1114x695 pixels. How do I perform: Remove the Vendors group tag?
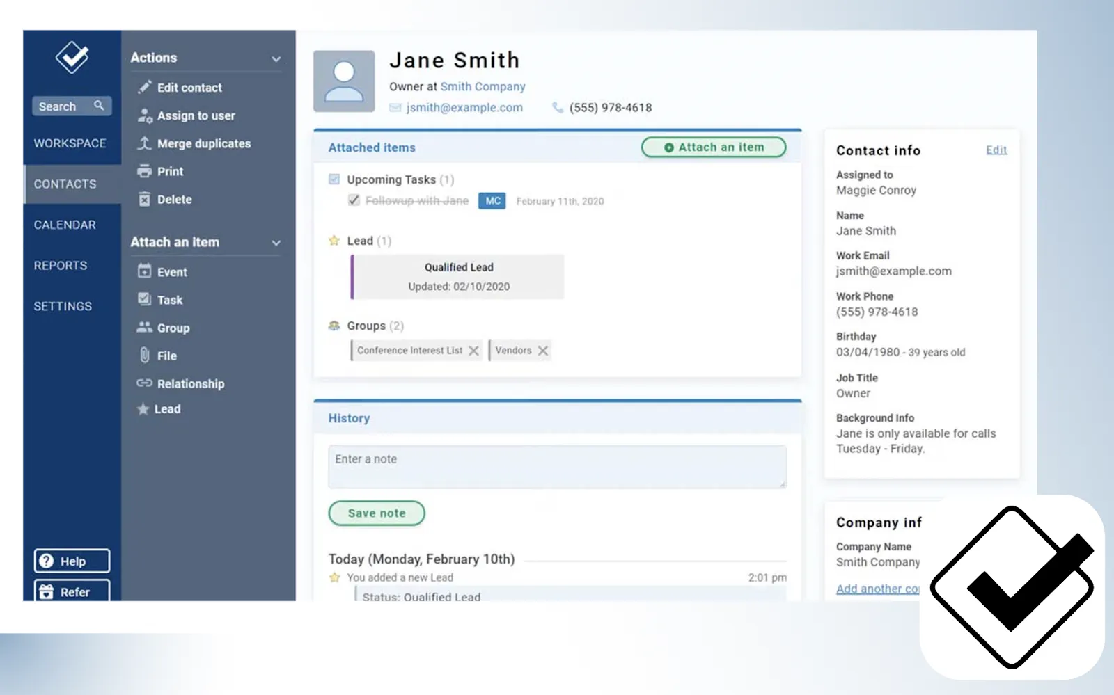pos(543,351)
